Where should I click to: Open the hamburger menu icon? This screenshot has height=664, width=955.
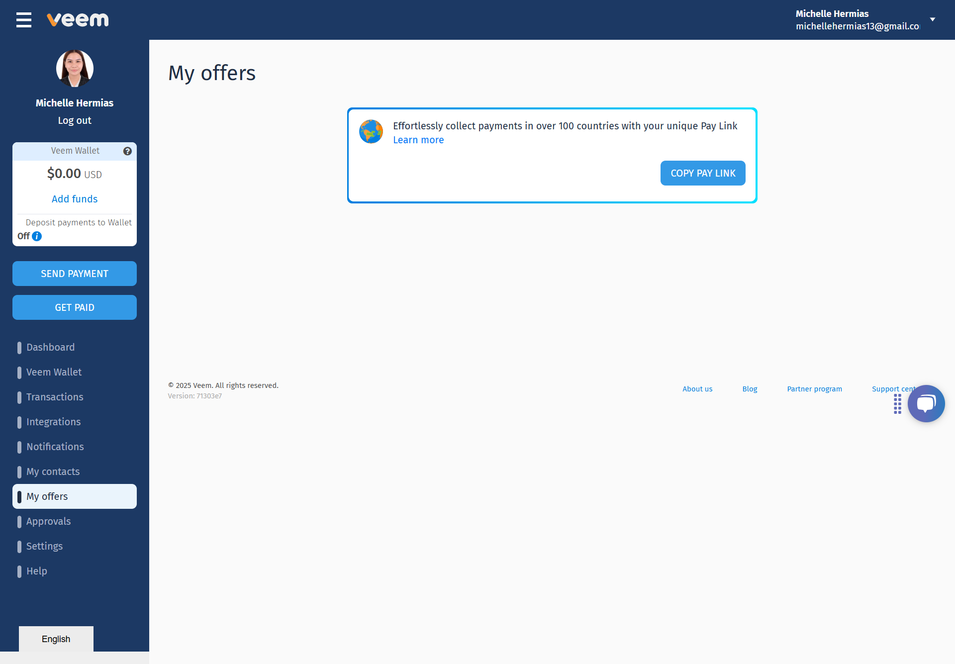point(23,20)
